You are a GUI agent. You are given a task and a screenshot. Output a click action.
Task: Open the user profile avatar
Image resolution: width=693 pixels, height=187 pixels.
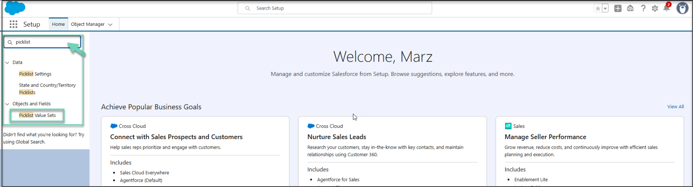pos(682,8)
